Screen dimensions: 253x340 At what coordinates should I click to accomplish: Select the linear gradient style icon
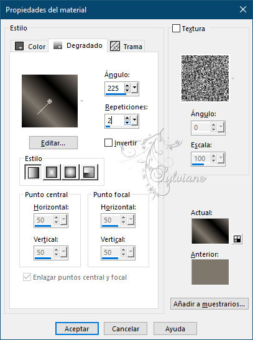tap(33, 172)
